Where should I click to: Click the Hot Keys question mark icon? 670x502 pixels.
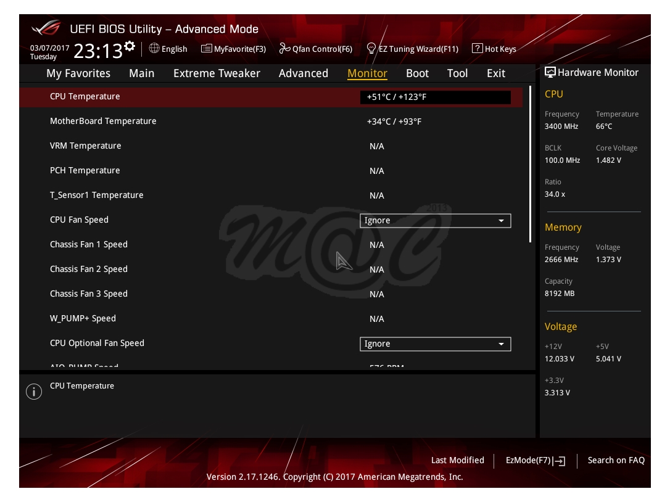click(x=477, y=48)
